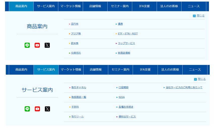Open YouTube icon in 商品案内 panel
The image size is (214, 128).
[x=37, y=45]
